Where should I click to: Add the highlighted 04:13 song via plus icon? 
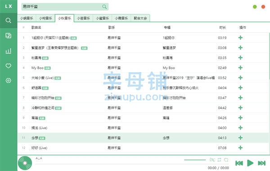(240, 138)
